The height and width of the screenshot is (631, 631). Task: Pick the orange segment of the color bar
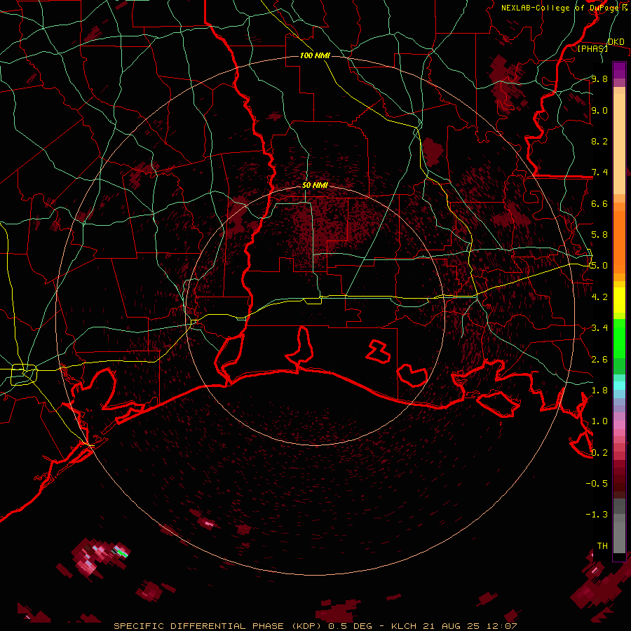click(x=619, y=241)
